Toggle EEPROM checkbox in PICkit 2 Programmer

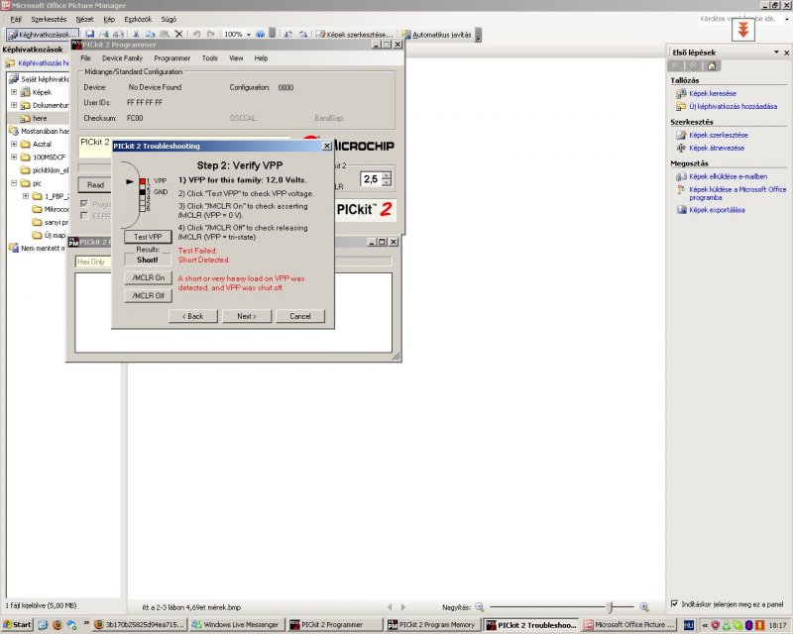(84, 215)
